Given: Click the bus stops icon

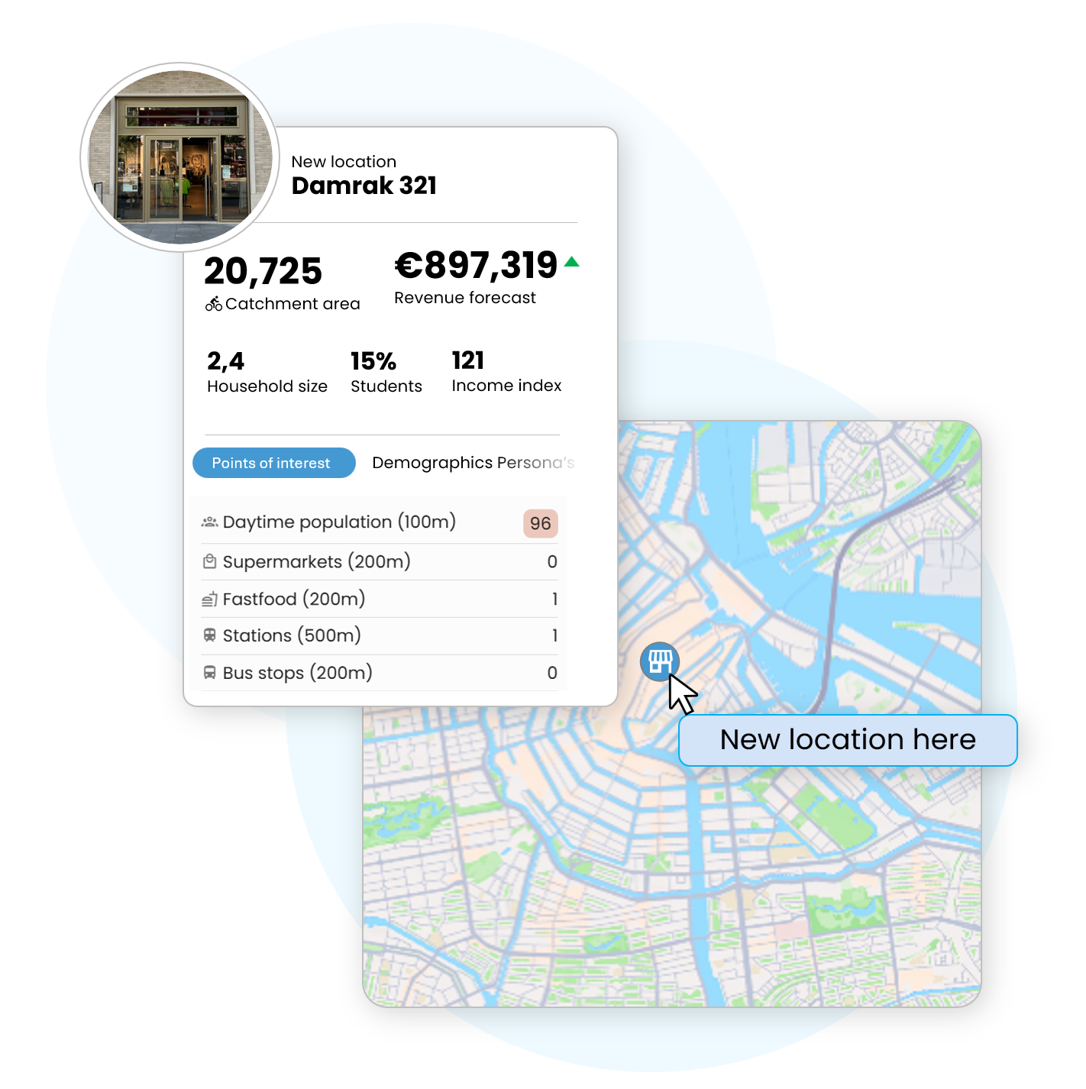Looking at the screenshot, I should click(208, 673).
